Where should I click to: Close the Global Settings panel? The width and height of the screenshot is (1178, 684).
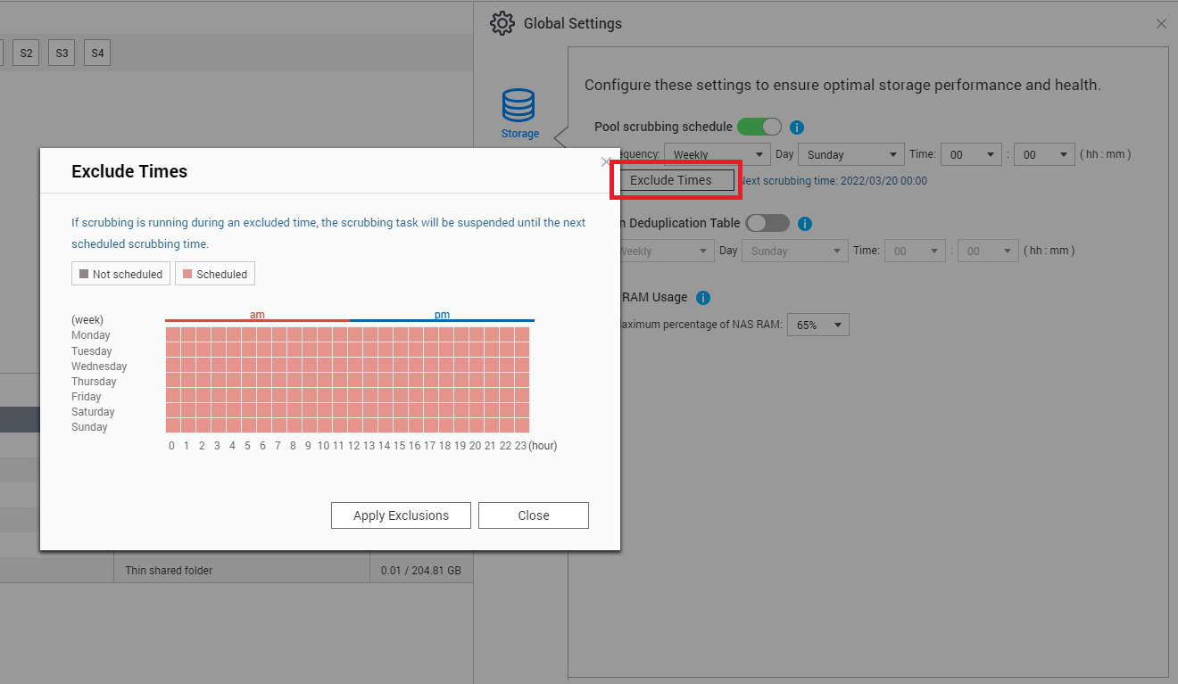click(1161, 24)
